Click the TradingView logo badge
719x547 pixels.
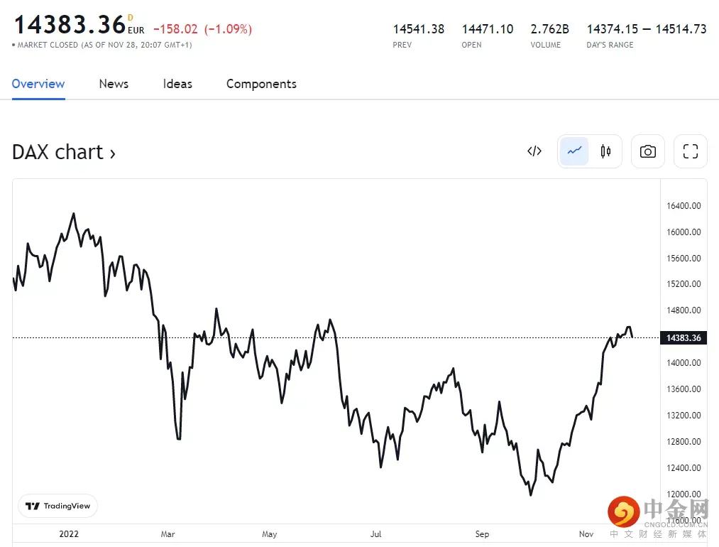[58, 506]
